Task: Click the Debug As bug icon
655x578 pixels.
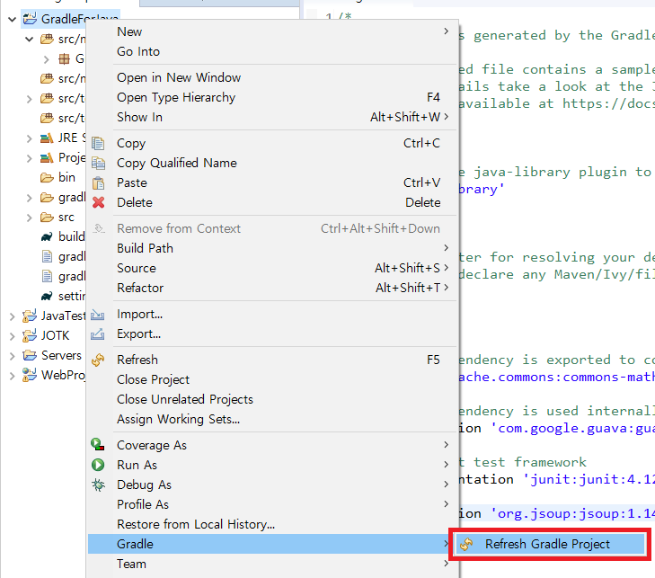Action: 99,485
